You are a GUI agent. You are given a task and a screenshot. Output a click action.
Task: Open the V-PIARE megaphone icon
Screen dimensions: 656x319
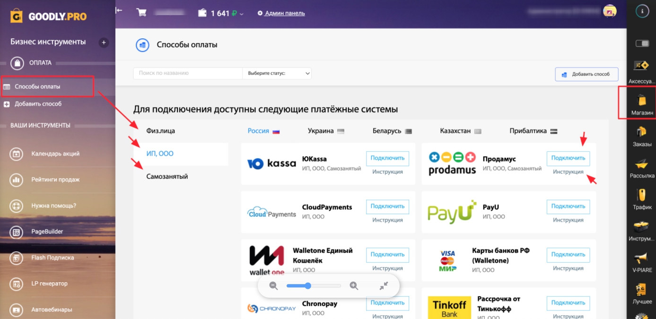pos(642,258)
